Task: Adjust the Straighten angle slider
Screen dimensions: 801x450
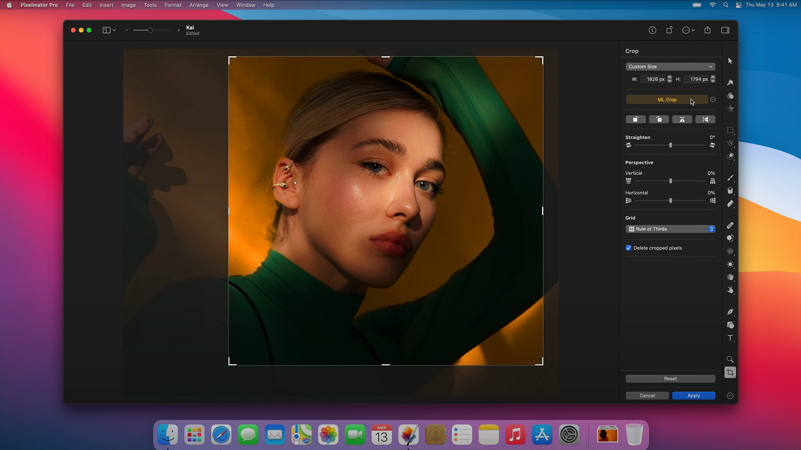Action: (670, 145)
